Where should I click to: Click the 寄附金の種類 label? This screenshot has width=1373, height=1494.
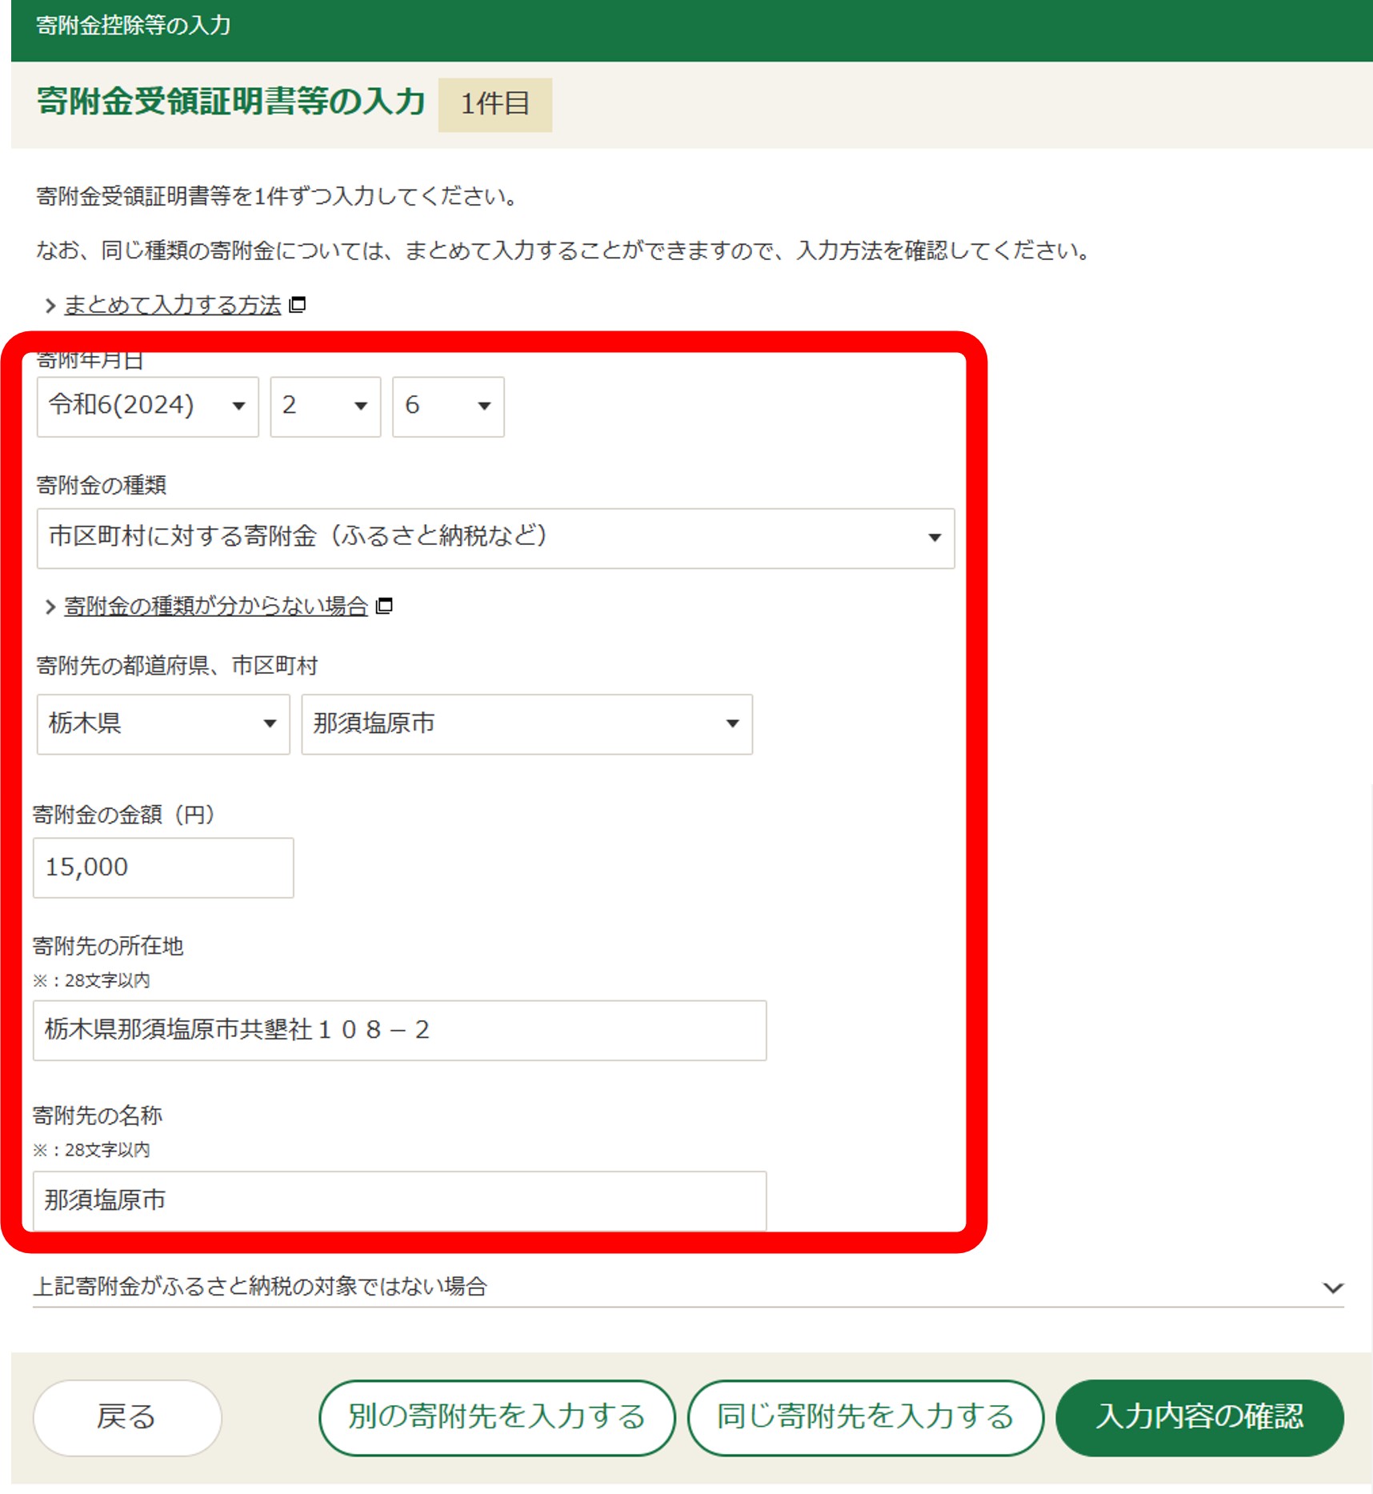tap(102, 485)
